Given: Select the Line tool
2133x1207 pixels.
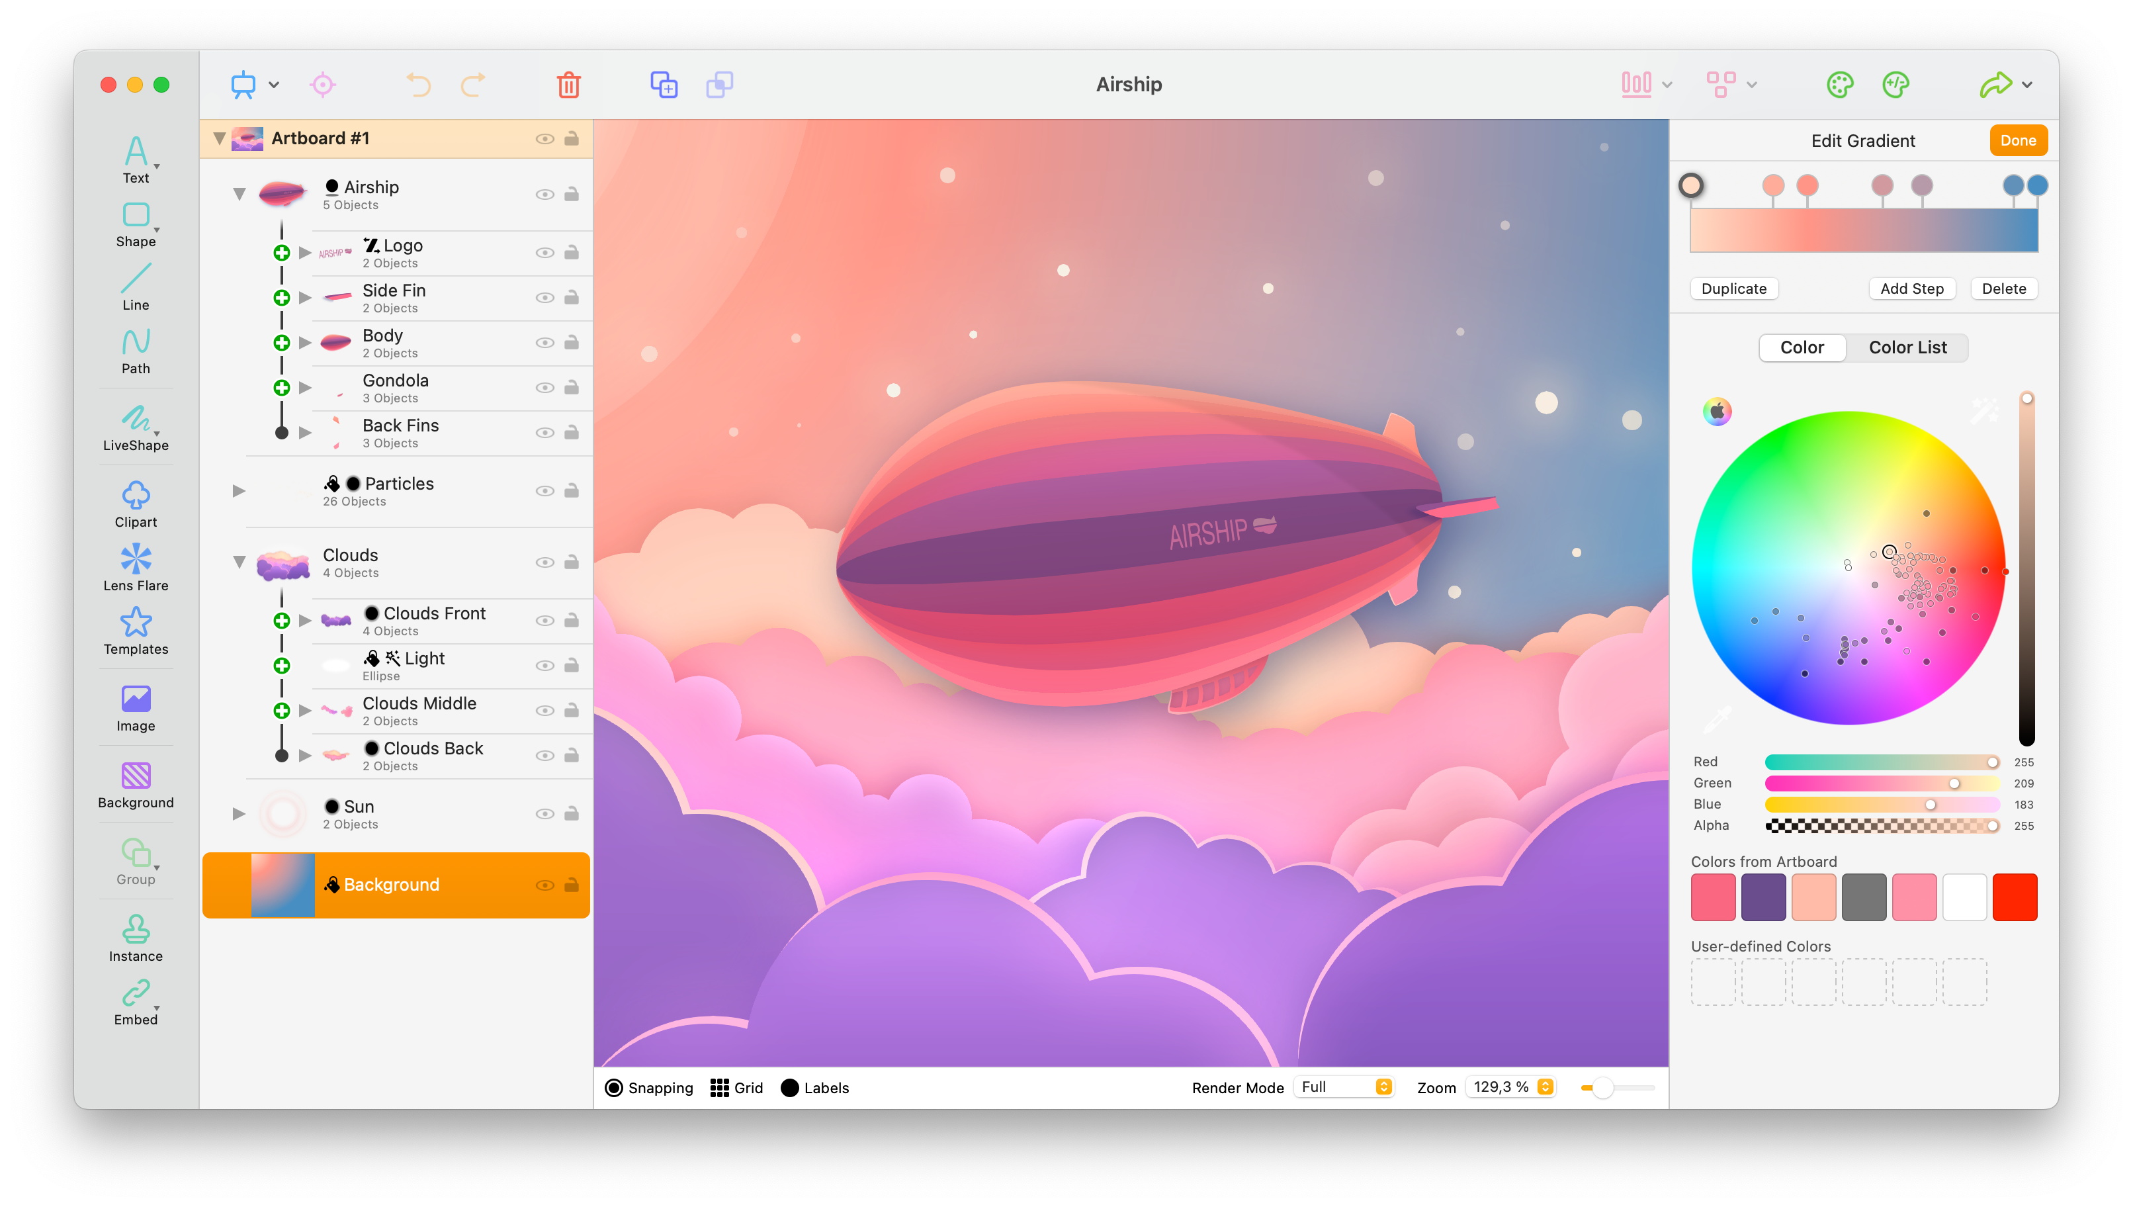Looking at the screenshot, I should [x=136, y=288].
